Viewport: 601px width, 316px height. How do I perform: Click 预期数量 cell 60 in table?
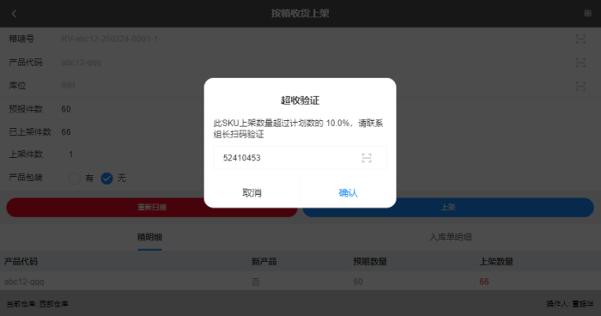tap(358, 282)
